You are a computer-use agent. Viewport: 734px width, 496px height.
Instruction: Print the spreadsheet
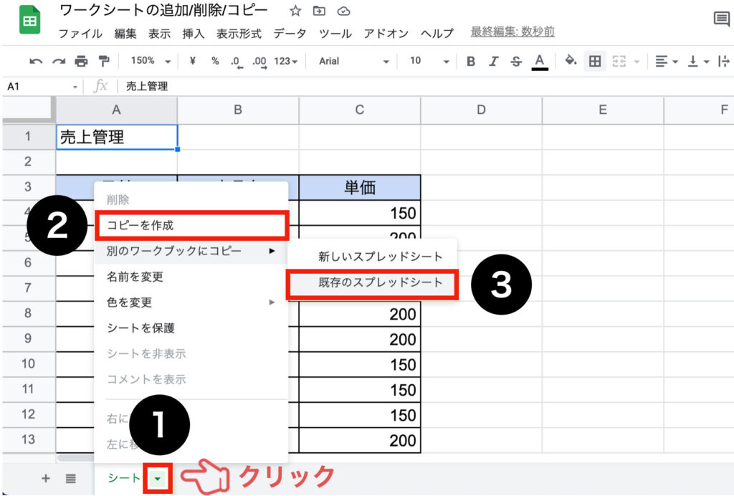(81, 62)
